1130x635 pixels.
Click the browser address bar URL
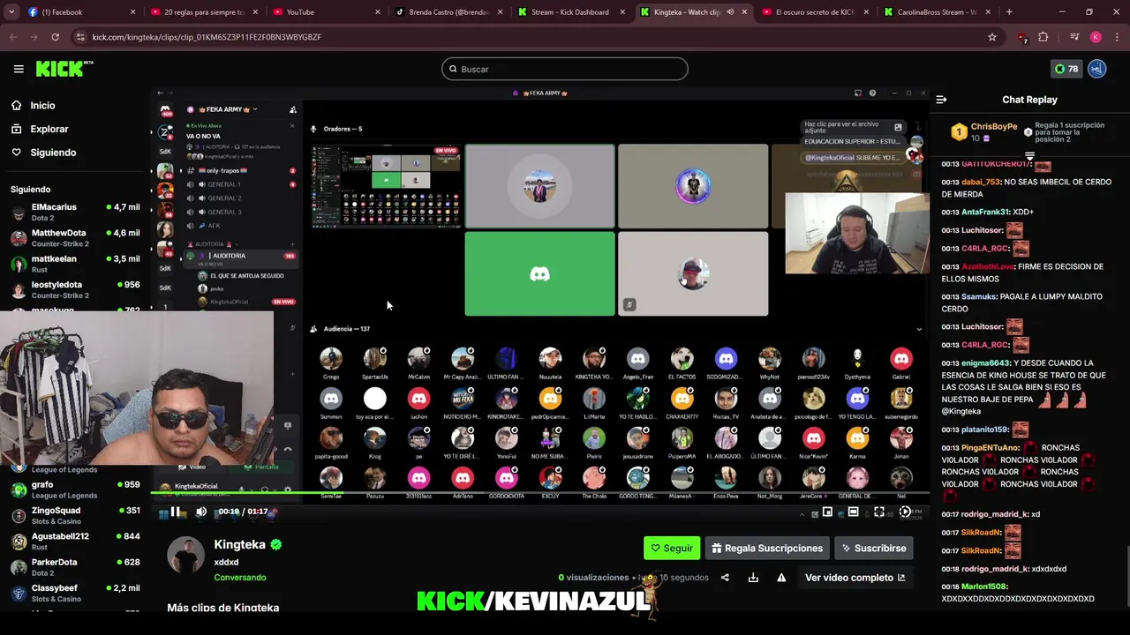(x=206, y=37)
